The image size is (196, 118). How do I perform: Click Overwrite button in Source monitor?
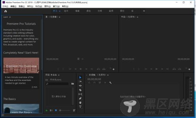(x=104, y=69)
